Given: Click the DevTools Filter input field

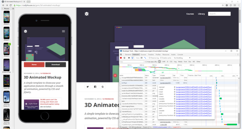Looking at the screenshot, I should pyautogui.click(x=132, y=62).
